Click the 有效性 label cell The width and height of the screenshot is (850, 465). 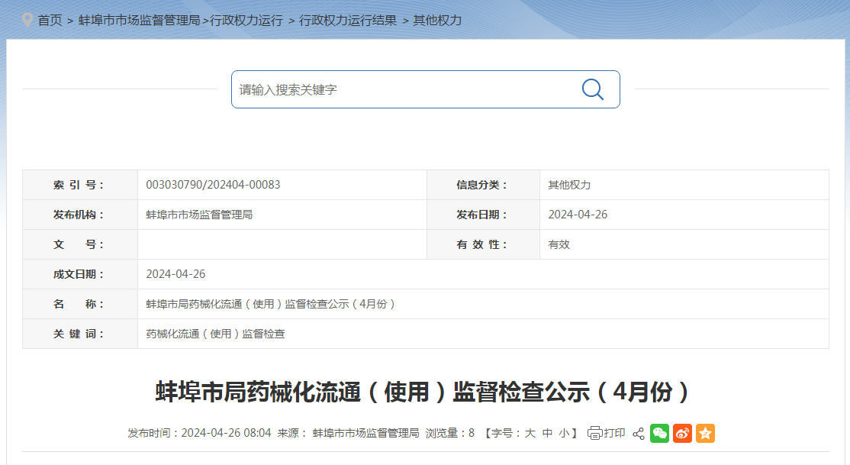pyautogui.click(x=484, y=244)
